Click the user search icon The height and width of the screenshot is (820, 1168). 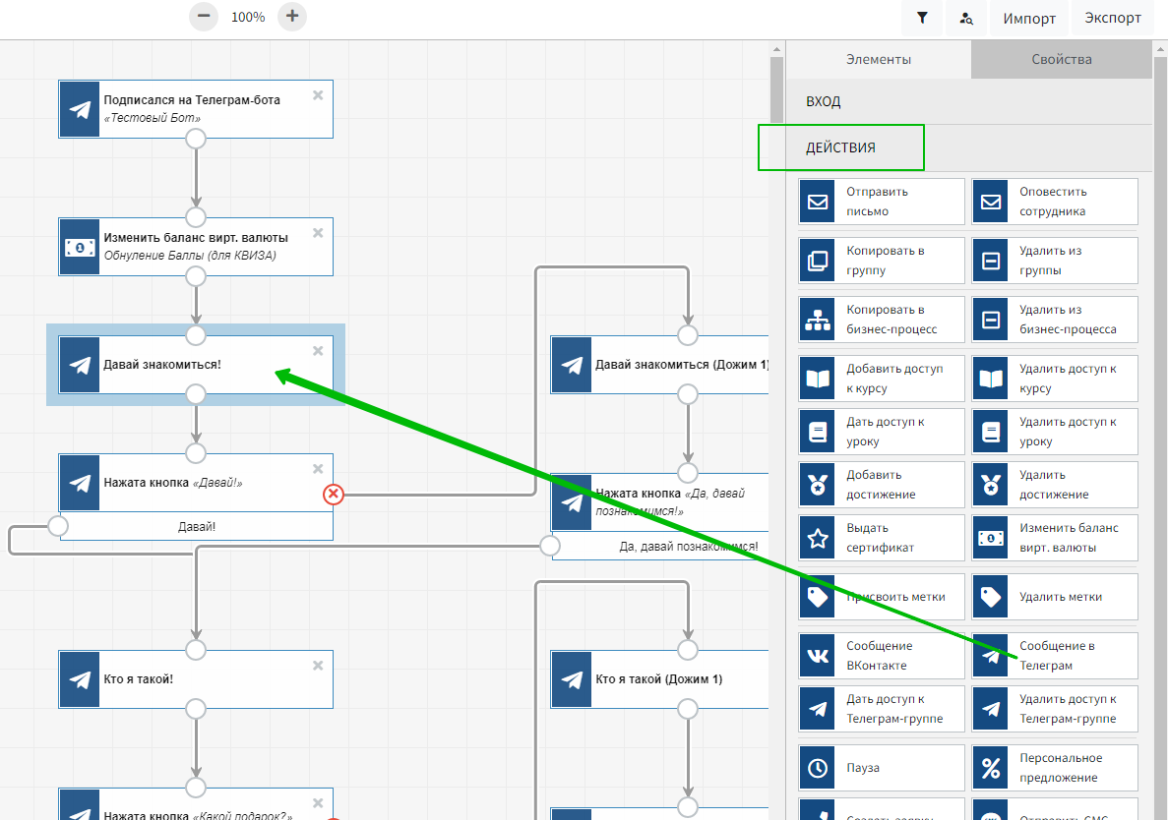[x=966, y=18]
